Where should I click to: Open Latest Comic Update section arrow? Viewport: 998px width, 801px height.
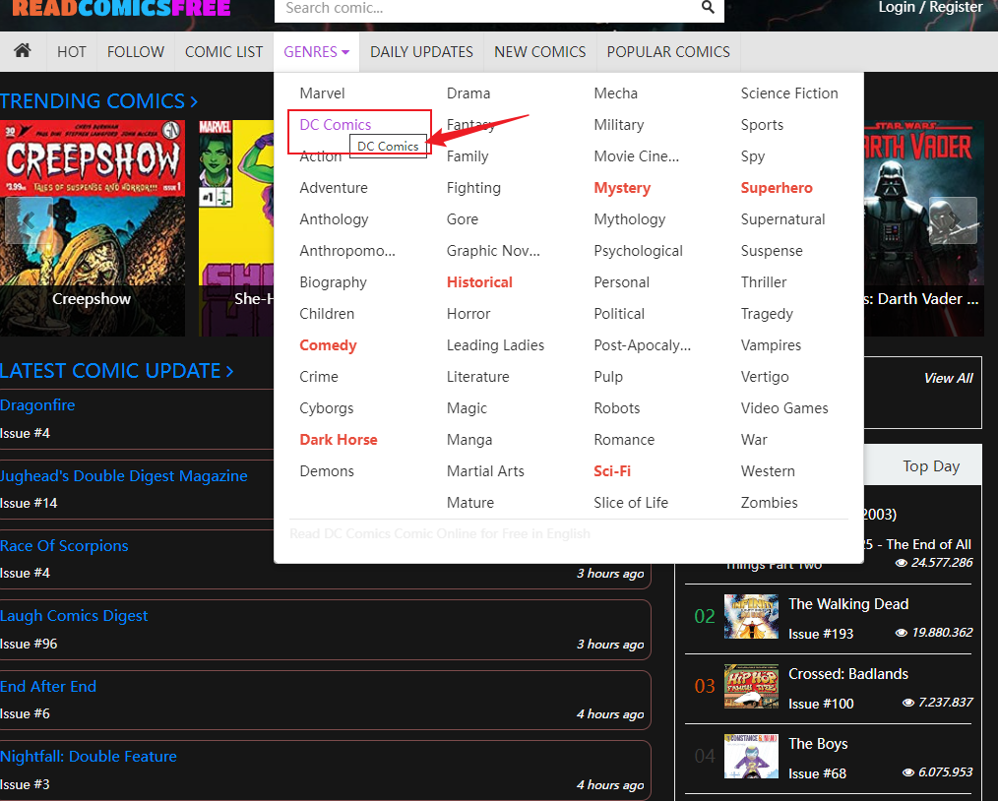[229, 371]
